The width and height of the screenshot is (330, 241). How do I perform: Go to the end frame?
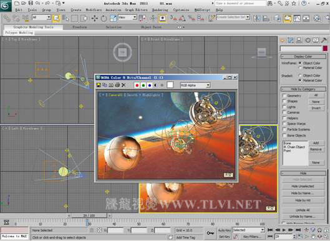[x=298, y=230]
